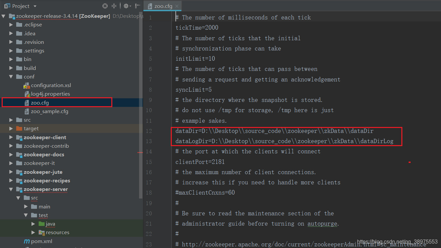Click the green java test-sources folder icon
This screenshot has height=248, width=441.
pos(41,224)
